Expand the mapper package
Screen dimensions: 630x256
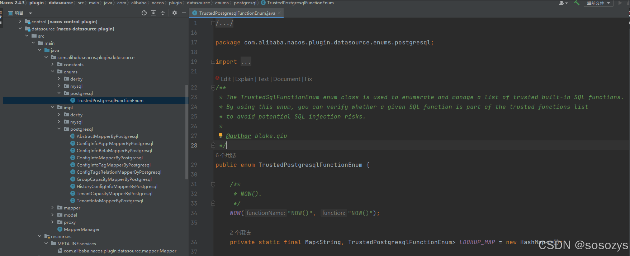click(52, 208)
